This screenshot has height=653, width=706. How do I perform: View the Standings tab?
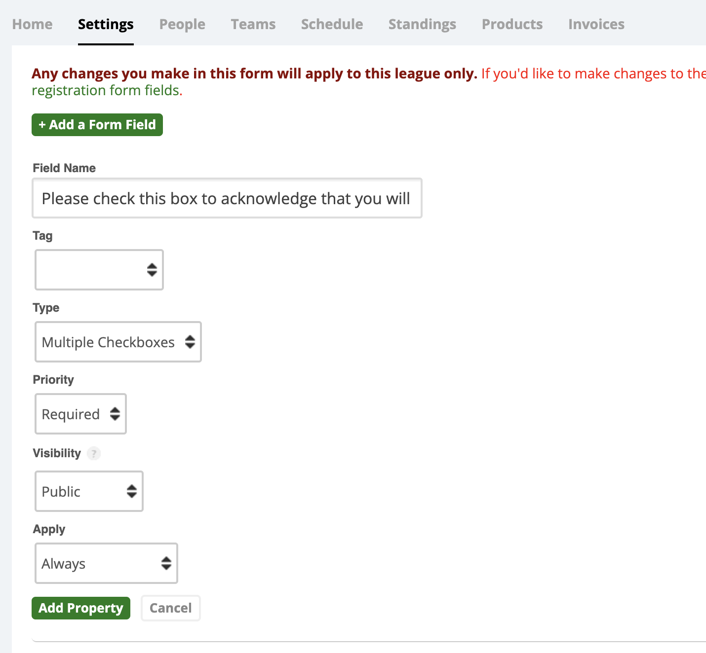423,24
